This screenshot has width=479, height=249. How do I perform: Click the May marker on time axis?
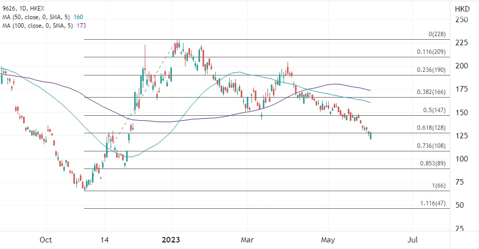pos(328,240)
